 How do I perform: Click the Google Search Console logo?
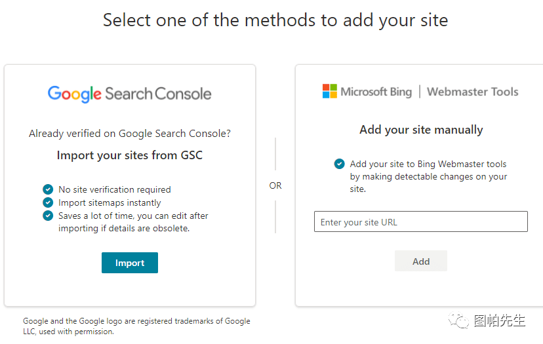(x=129, y=94)
